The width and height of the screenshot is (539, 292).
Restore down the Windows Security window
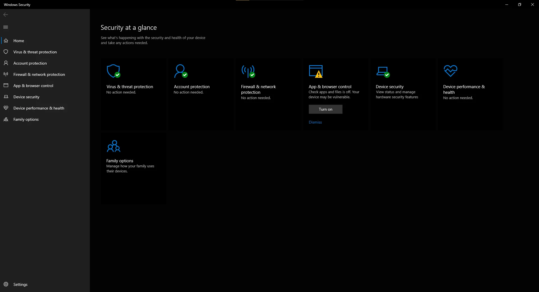520,4
